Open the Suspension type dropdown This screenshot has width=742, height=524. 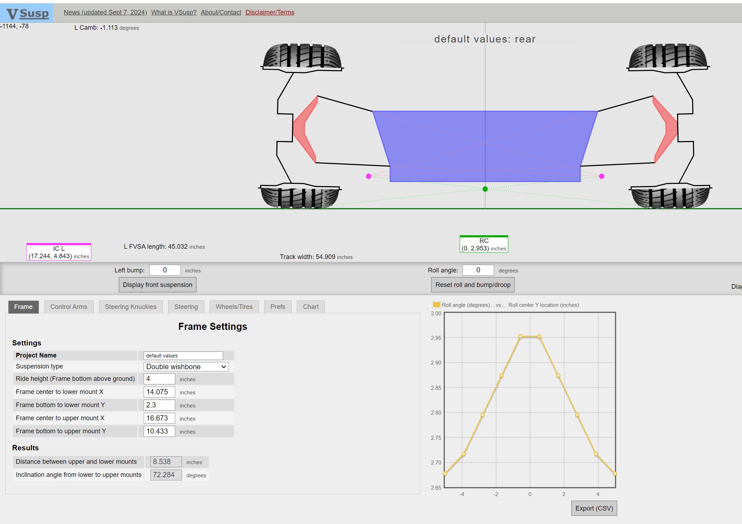point(186,367)
